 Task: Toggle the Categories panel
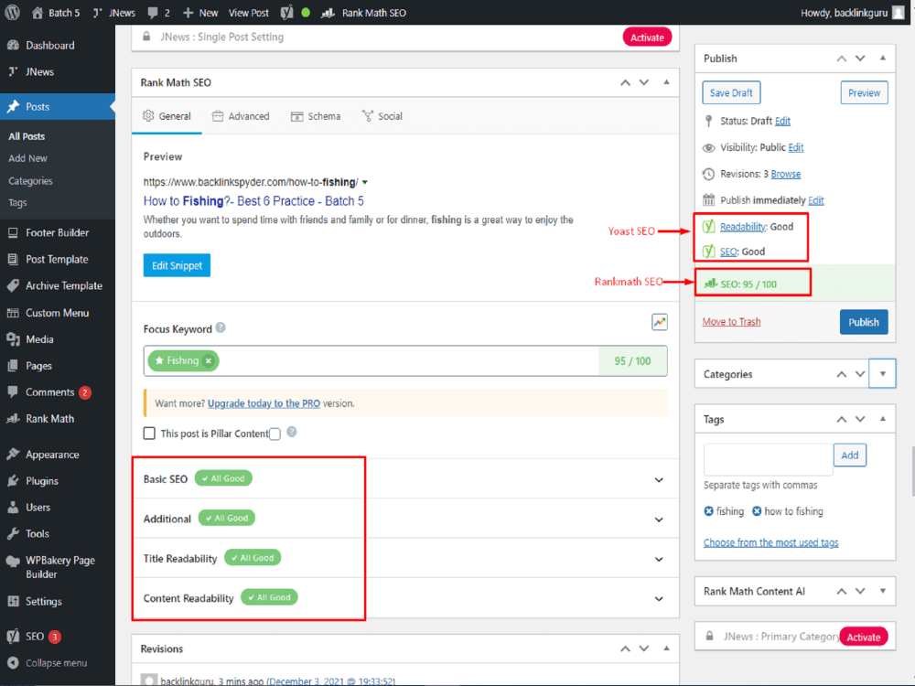click(x=882, y=374)
